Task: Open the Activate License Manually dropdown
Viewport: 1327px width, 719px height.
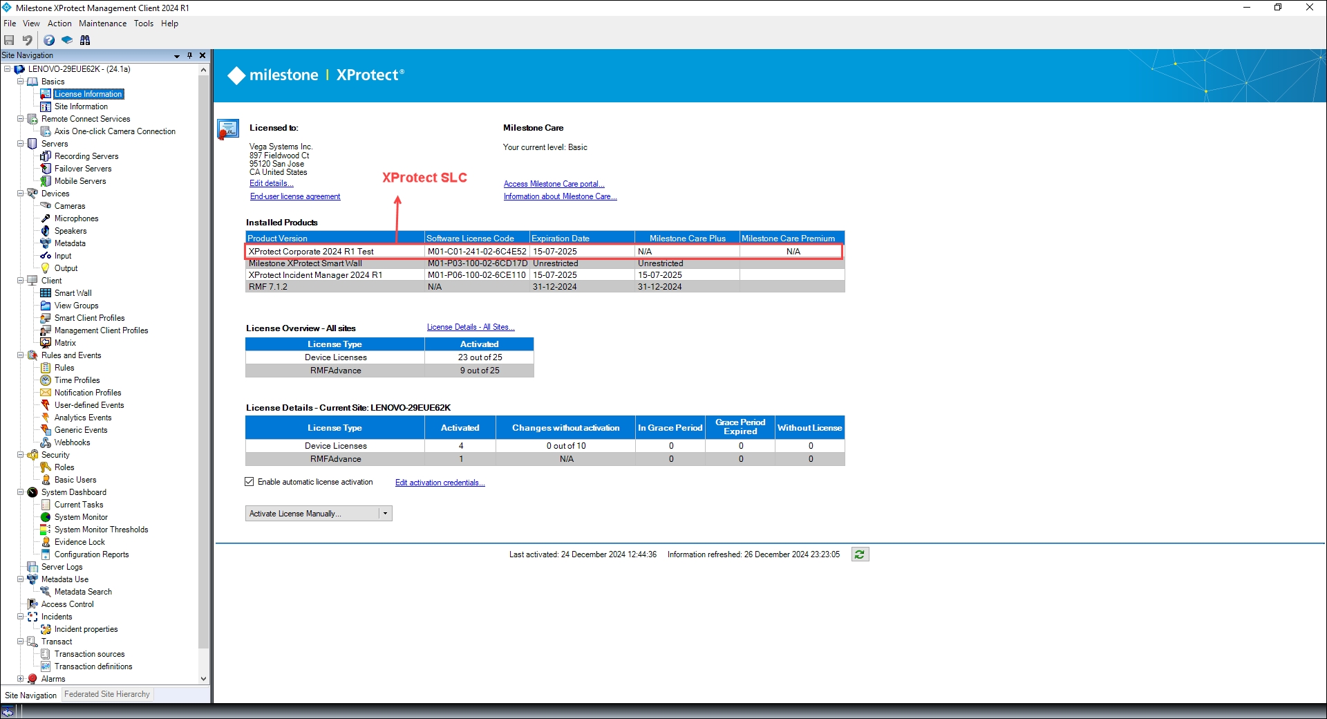Action: tap(386, 514)
